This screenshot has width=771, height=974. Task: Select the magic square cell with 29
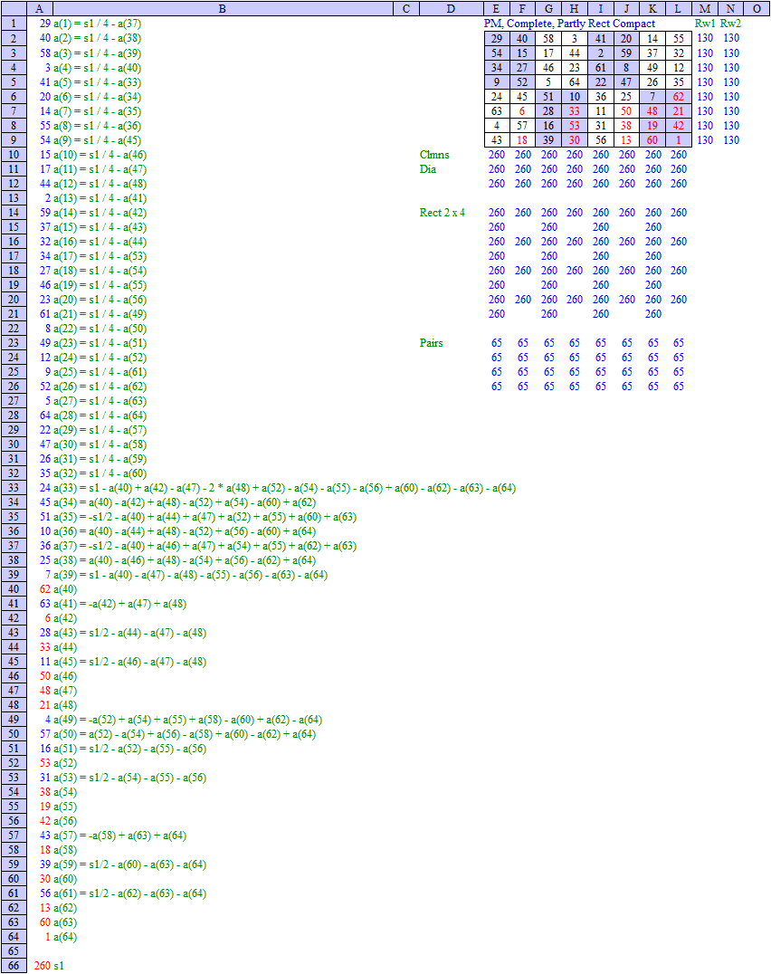coord(497,39)
